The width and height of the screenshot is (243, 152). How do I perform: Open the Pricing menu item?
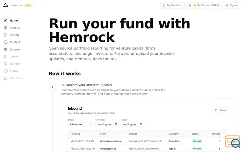click(14, 35)
